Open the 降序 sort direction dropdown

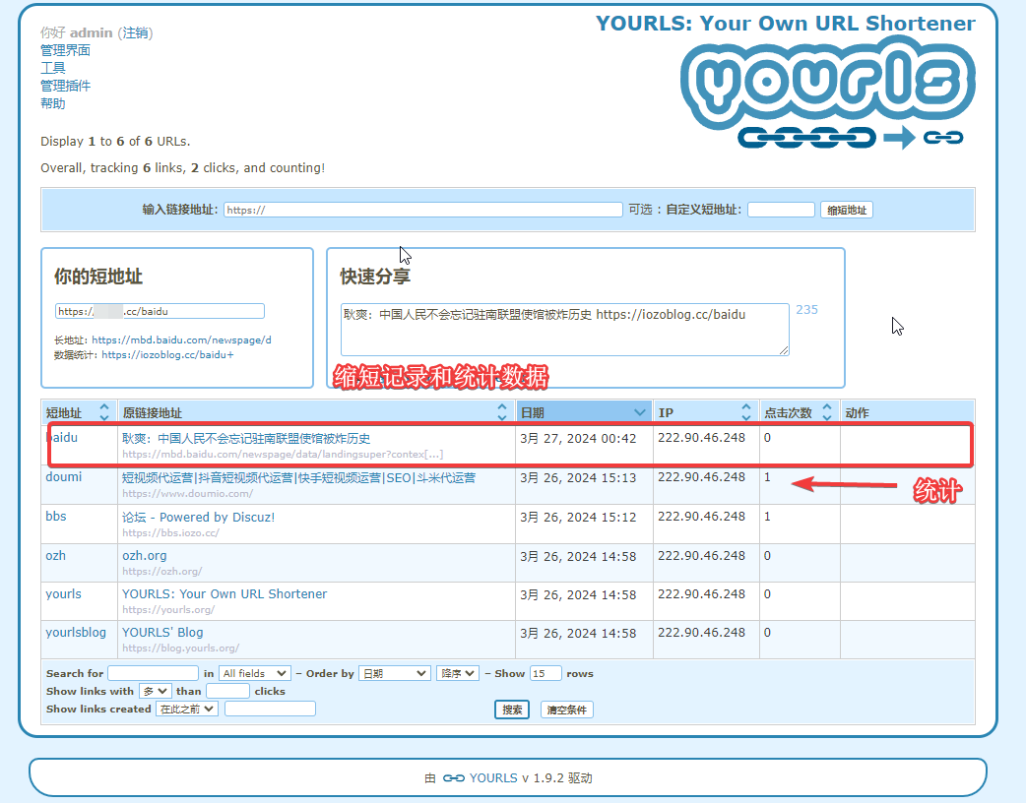click(x=458, y=673)
